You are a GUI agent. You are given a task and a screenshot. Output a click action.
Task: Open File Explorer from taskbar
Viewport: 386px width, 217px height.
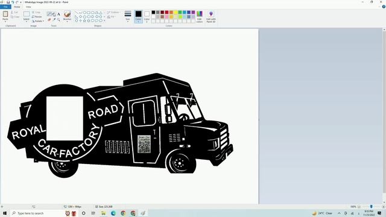coord(103,213)
